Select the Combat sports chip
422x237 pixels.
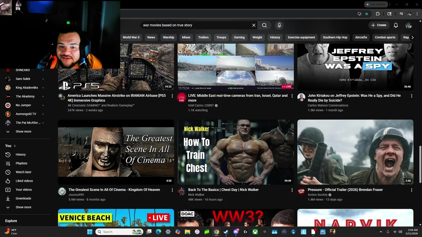click(385, 37)
